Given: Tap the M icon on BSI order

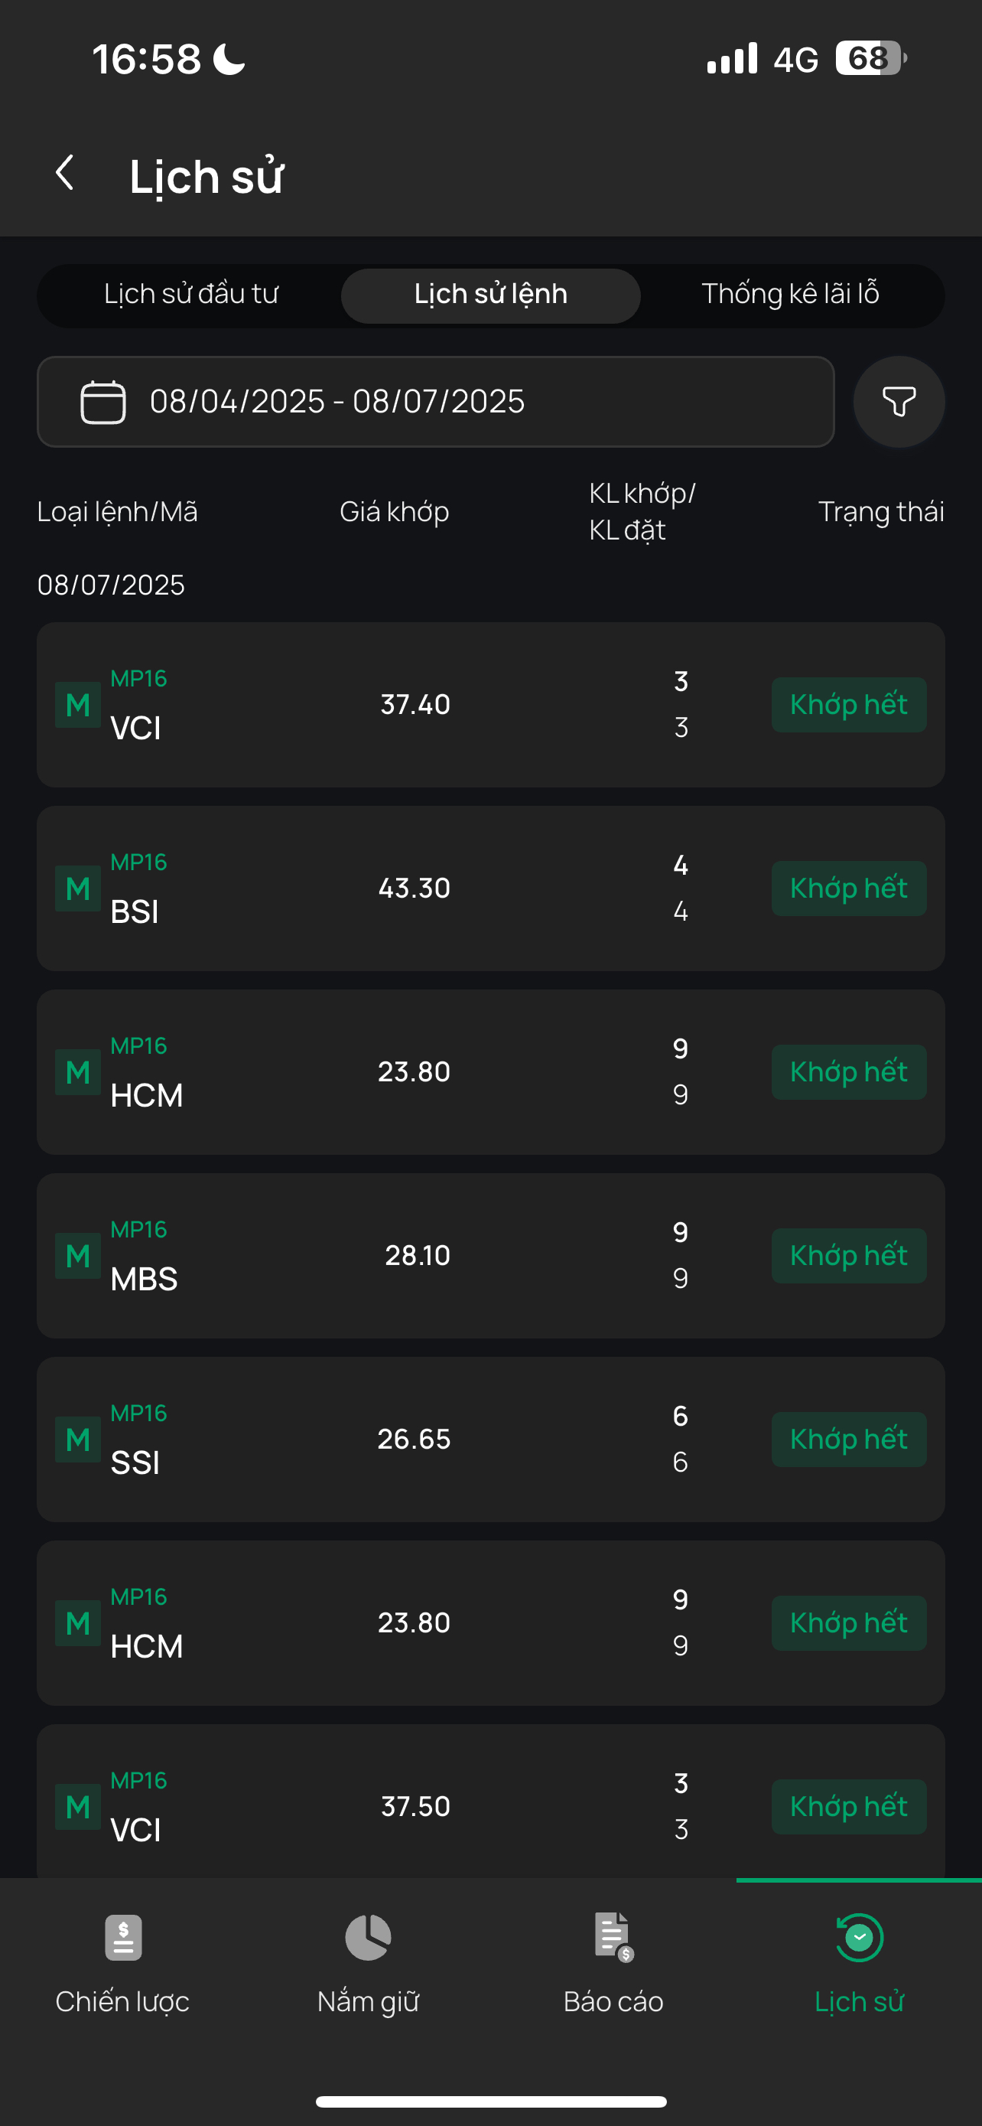Looking at the screenshot, I should pos(77,889).
